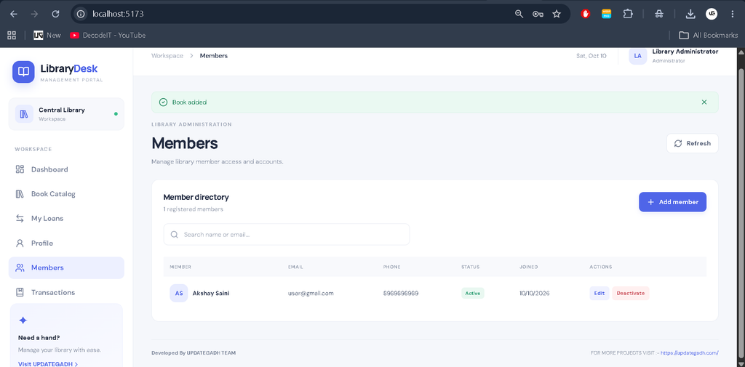Open Dashboard from the sidebar
Screen dimensions: 745x367
click(x=66, y=169)
